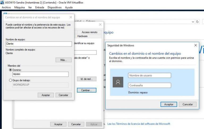204x129 pixels.
Task: Click the user avatar icon in security dialog
Action: point(118,82)
